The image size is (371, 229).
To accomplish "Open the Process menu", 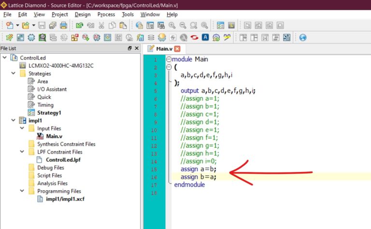I will coord(106,14).
